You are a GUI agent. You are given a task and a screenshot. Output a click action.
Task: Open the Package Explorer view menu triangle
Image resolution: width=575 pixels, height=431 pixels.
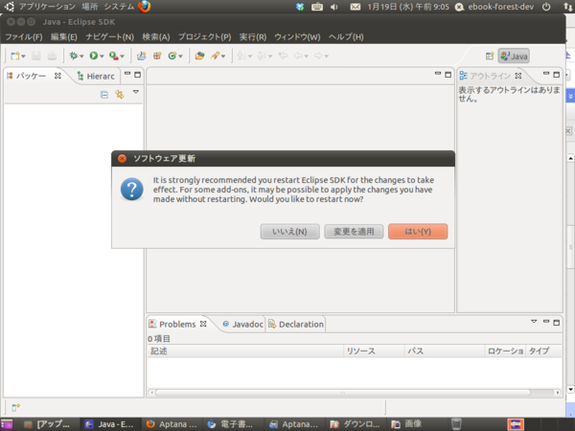136,92
